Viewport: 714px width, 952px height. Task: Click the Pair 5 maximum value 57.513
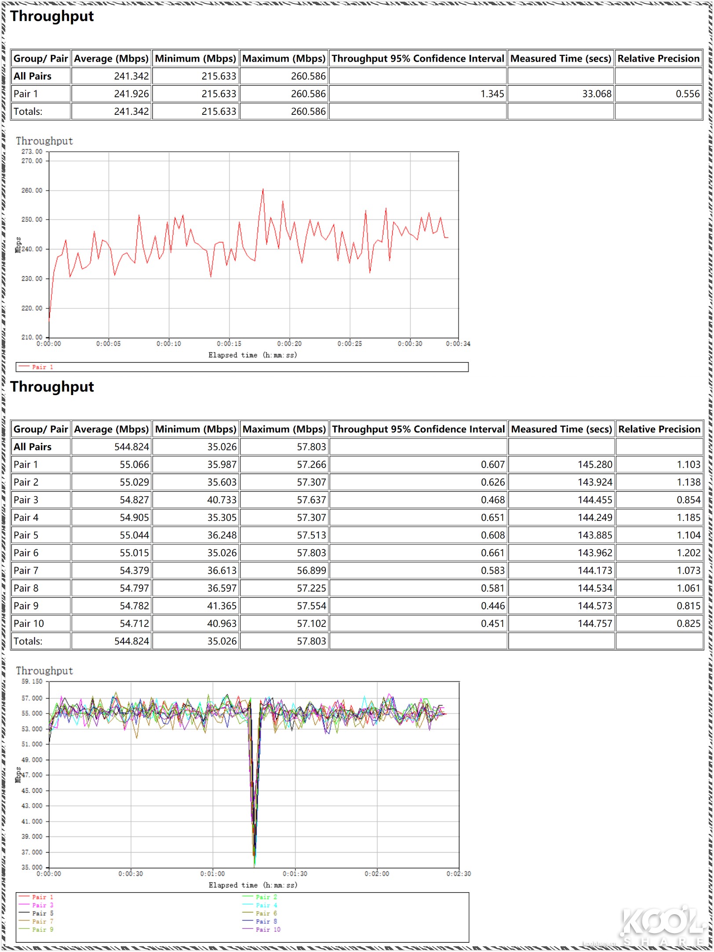click(311, 535)
